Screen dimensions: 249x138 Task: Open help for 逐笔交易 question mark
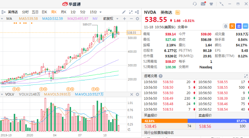pyautogui.click(x=161, y=76)
